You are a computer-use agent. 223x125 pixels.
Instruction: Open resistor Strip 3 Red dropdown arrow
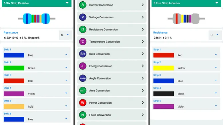pos(66,80)
